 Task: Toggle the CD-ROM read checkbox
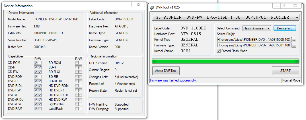coord(36,63)
